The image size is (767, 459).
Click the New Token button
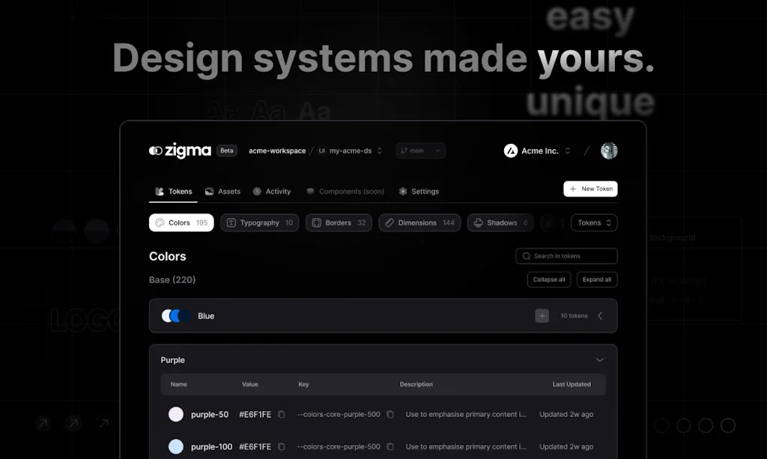coord(590,189)
